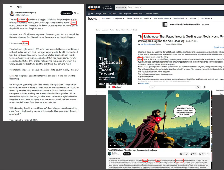Mute the YouTube video volume
224x170 pixels.
pyautogui.click(x=115, y=145)
